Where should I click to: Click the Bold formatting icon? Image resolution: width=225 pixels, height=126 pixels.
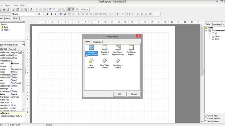tap(47, 14)
